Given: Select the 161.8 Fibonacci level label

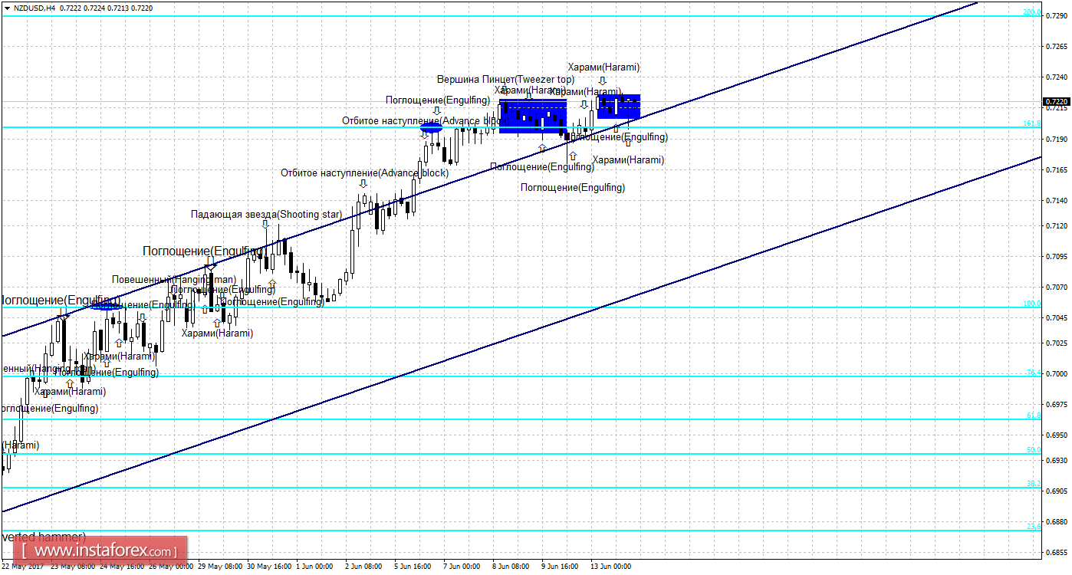Looking at the screenshot, I should tap(1032, 123).
